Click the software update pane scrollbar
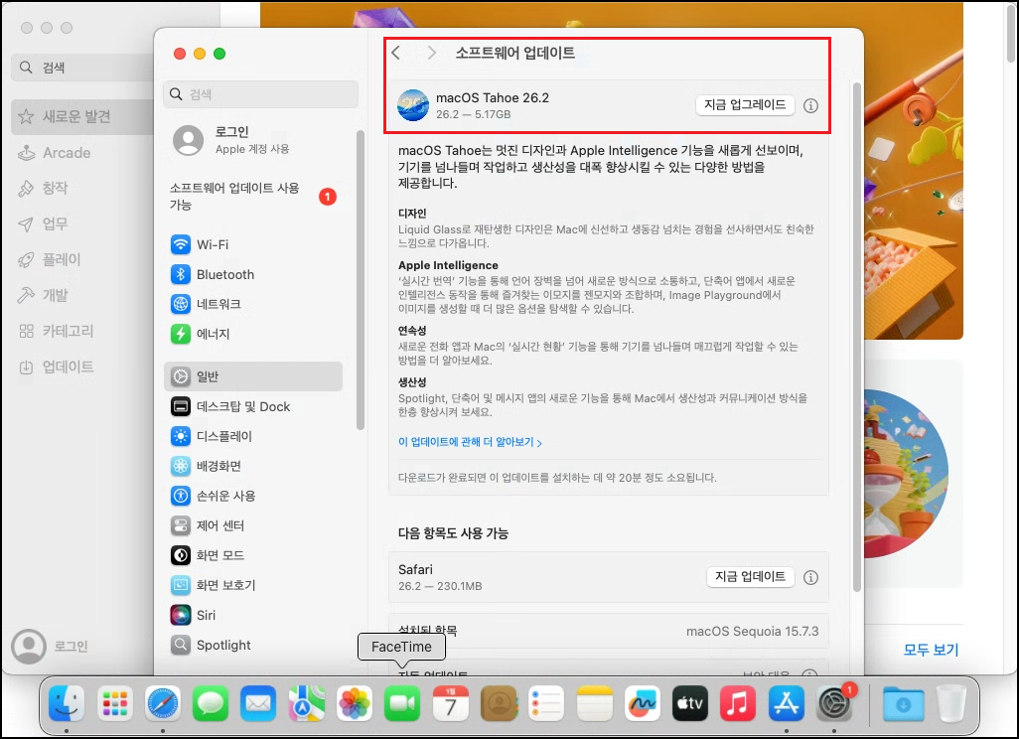The image size is (1019, 739). tap(856, 337)
